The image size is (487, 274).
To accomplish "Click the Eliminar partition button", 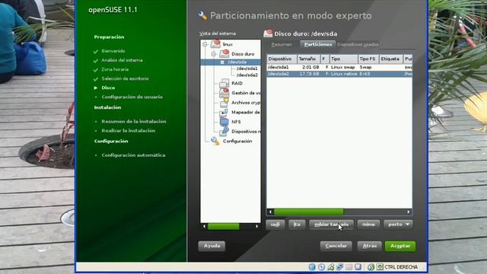I will (368, 225).
